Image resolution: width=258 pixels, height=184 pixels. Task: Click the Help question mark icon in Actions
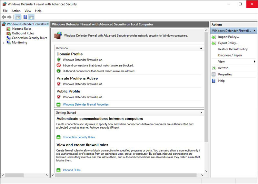[213, 81]
